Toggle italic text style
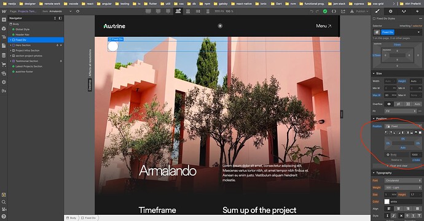The width and height of the screenshot is (424, 221). point(393,215)
